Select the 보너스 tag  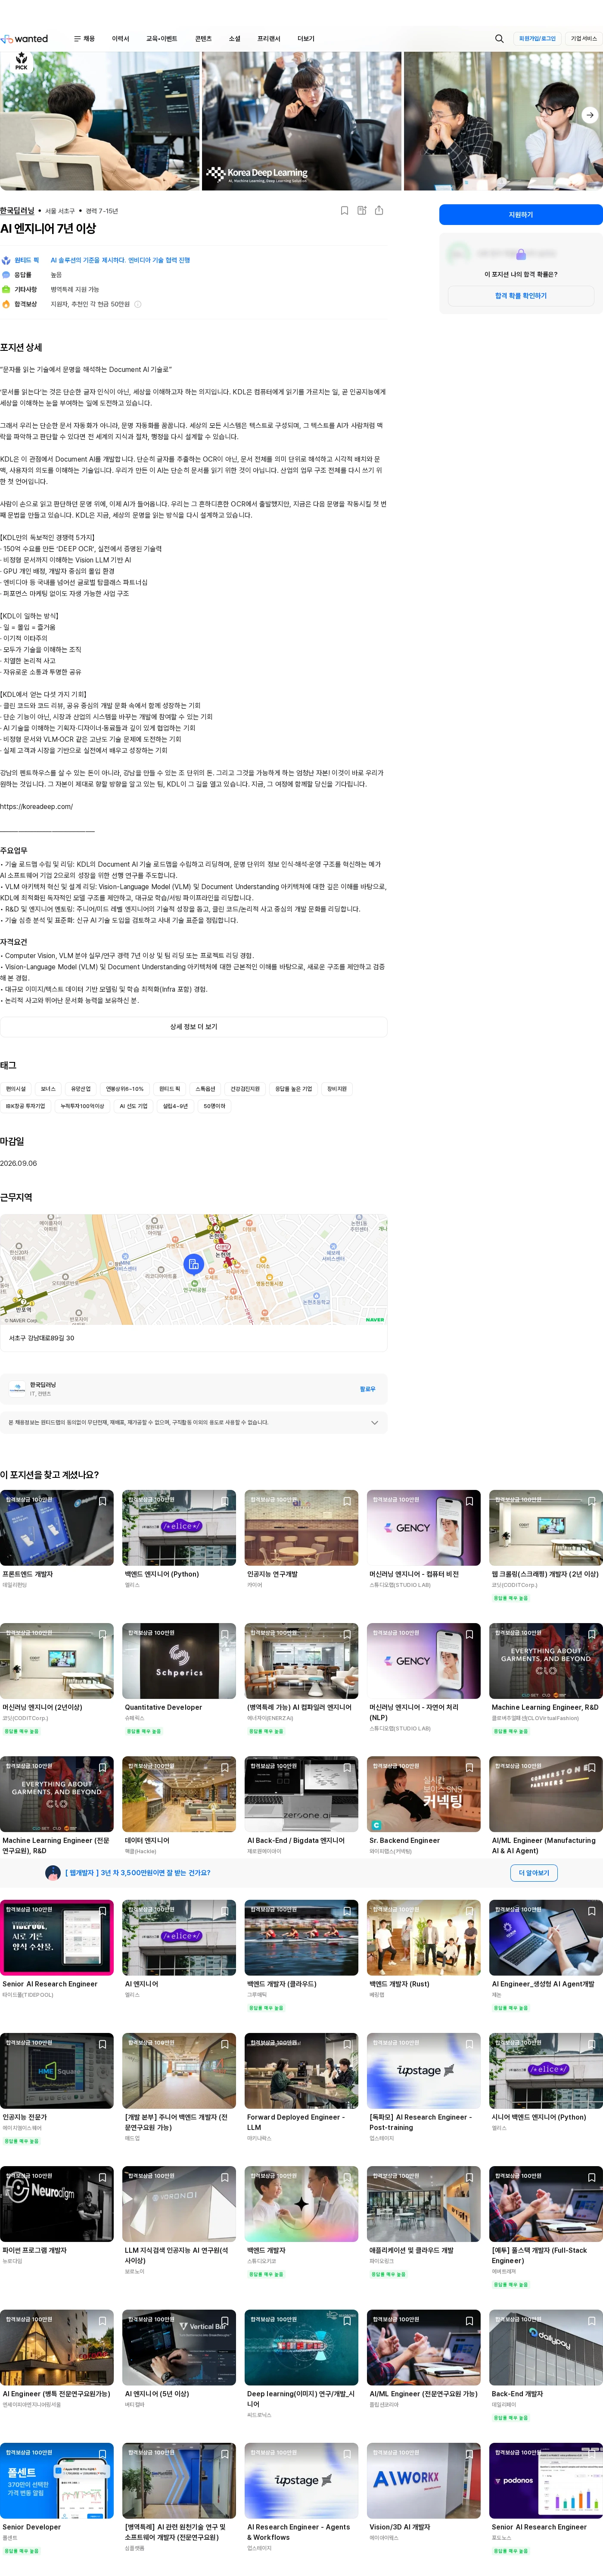coord(48,1089)
